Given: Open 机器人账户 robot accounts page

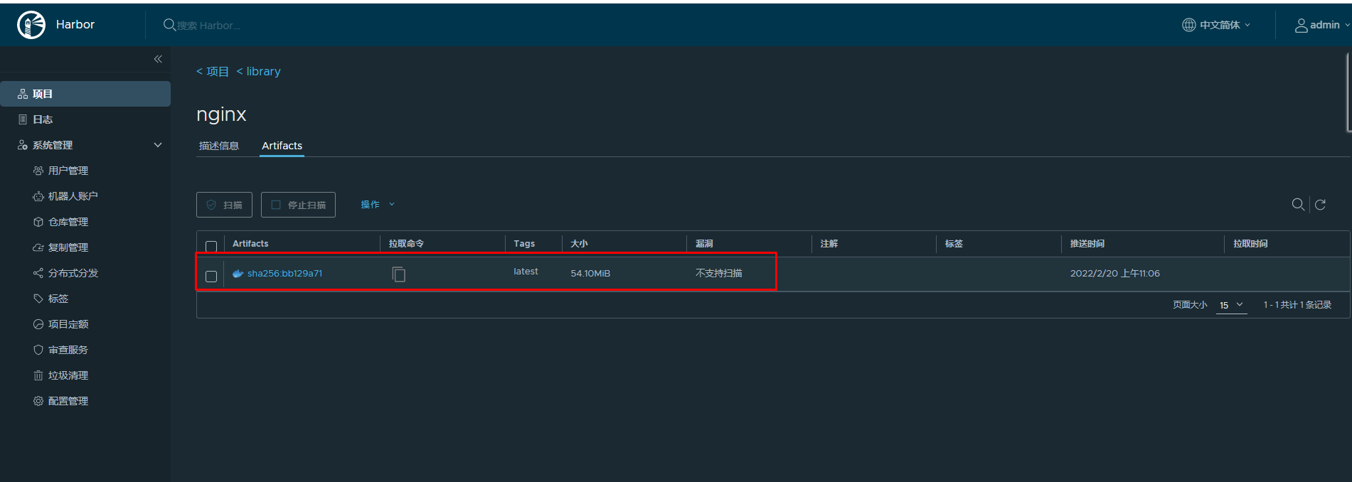Looking at the screenshot, I should coord(73,196).
